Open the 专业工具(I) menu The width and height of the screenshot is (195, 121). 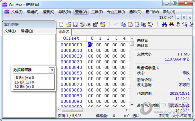[x=116, y=12]
